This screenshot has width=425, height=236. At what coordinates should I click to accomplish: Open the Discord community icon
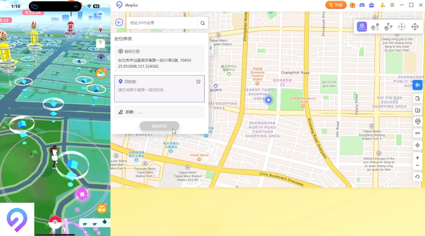[362, 5]
